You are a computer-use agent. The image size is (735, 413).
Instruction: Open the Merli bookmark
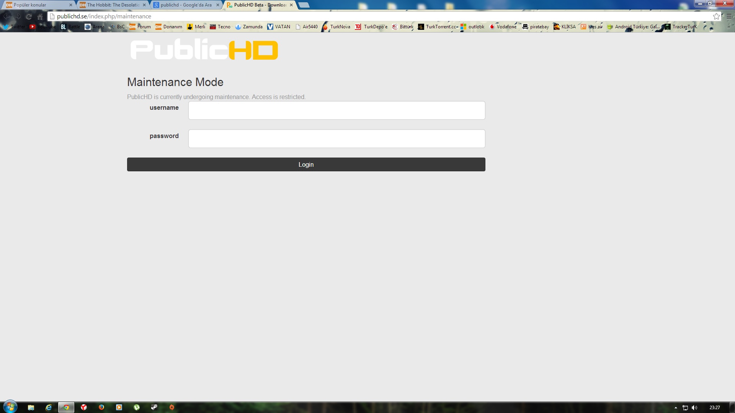(196, 27)
